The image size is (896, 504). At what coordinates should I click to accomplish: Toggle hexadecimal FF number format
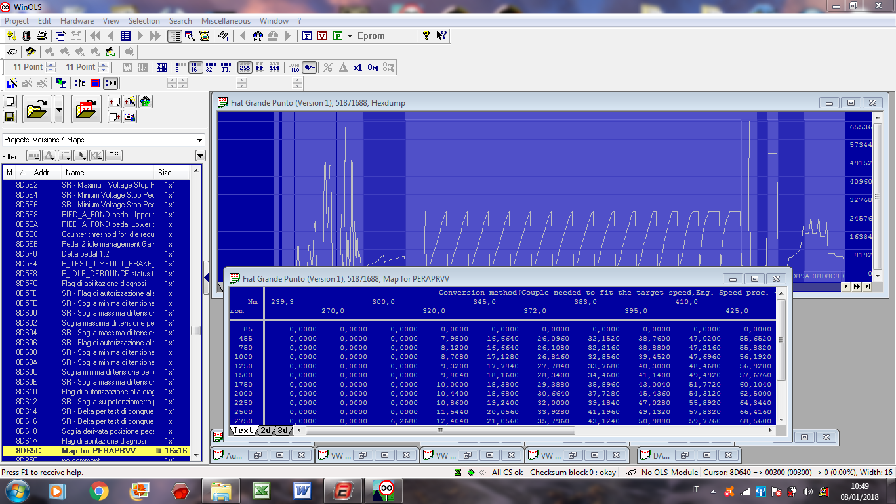pyautogui.click(x=260, y=67)
